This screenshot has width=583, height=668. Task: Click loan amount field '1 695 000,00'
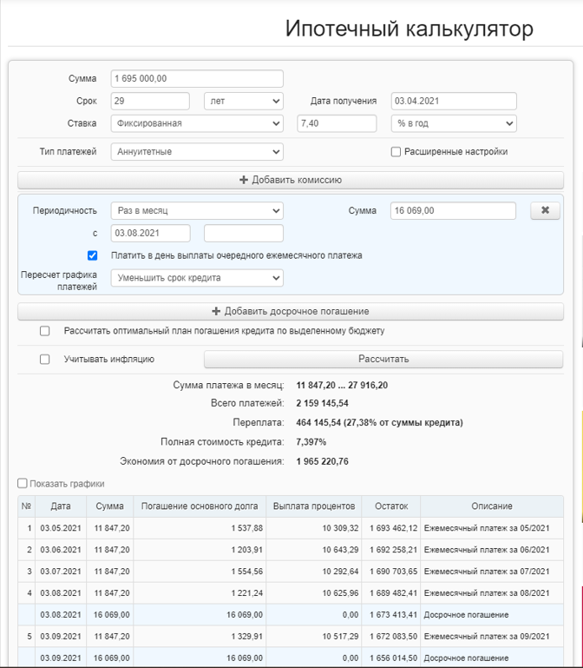click(x=197, y=79)
